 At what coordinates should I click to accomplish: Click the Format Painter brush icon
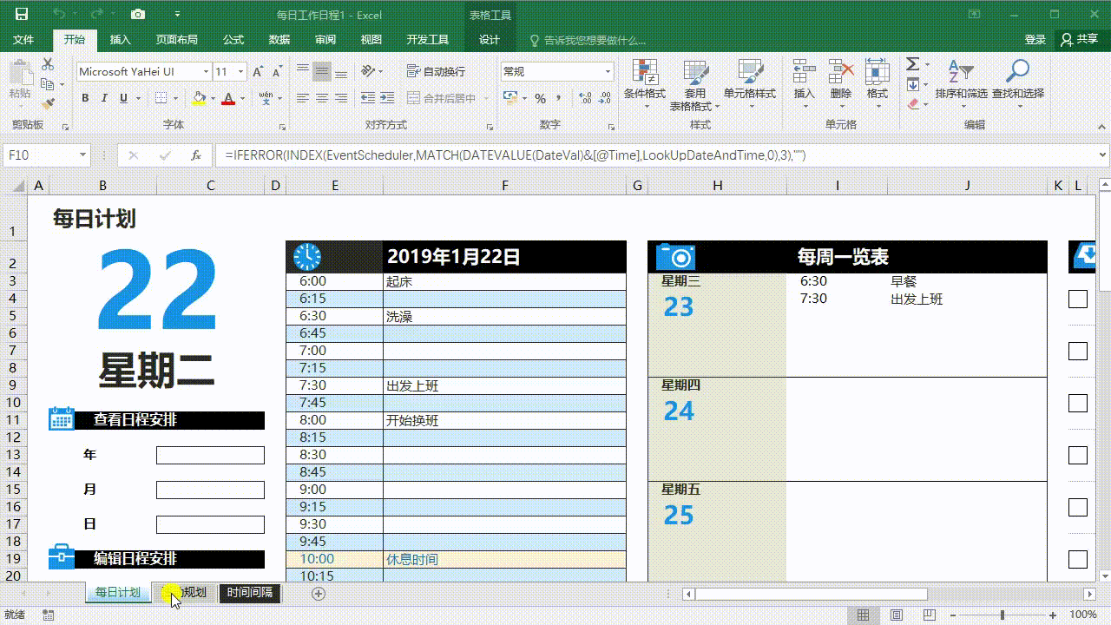coord(48,103)
